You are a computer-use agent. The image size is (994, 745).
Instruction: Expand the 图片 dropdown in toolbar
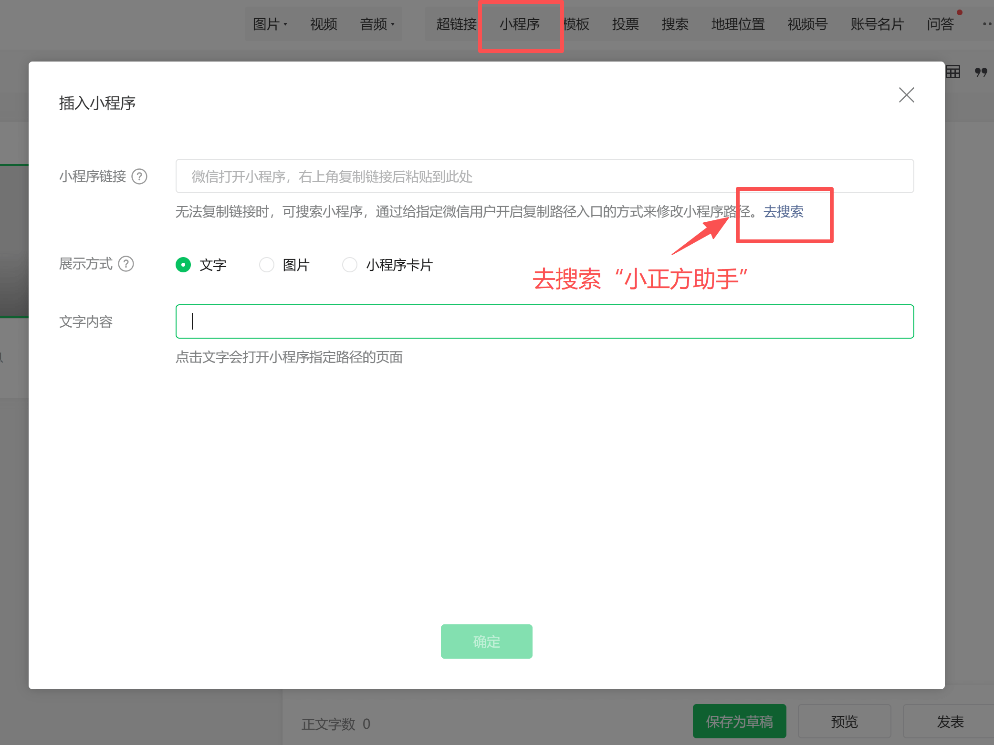(270, 24)
